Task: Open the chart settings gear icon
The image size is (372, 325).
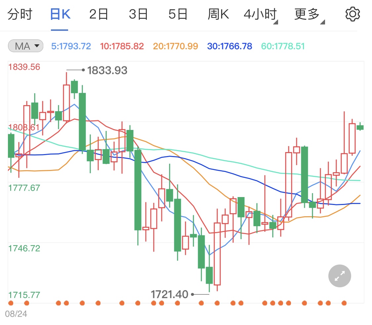Action: point(352,14)
